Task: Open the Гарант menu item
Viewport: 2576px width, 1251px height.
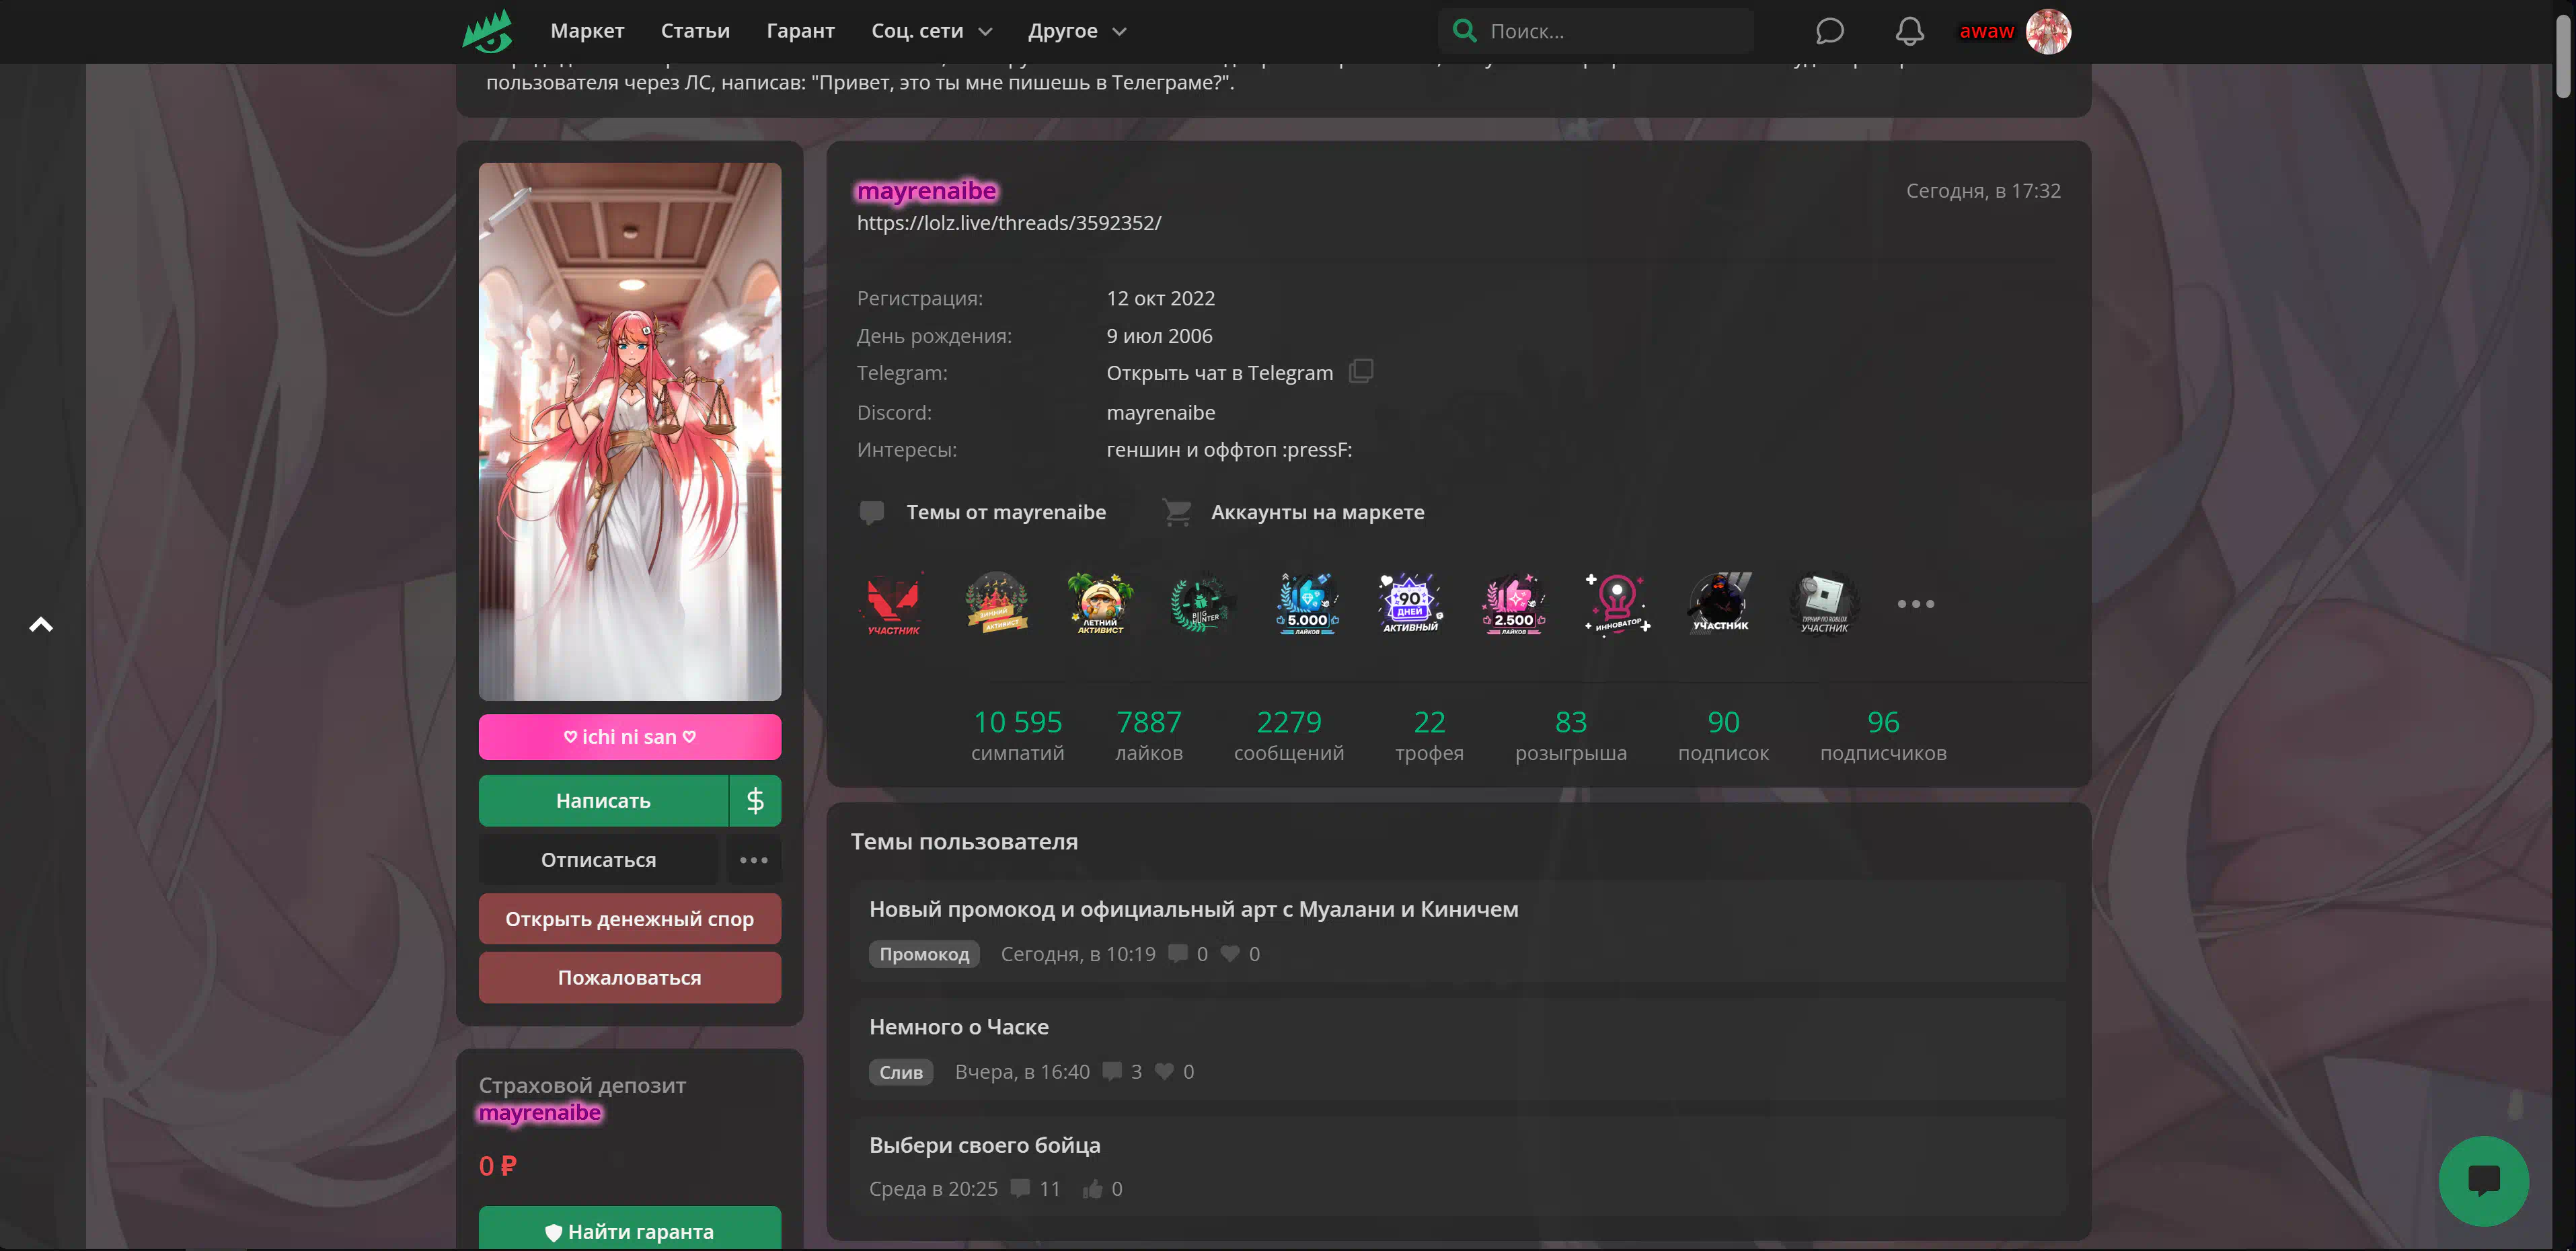Action: 800,31
